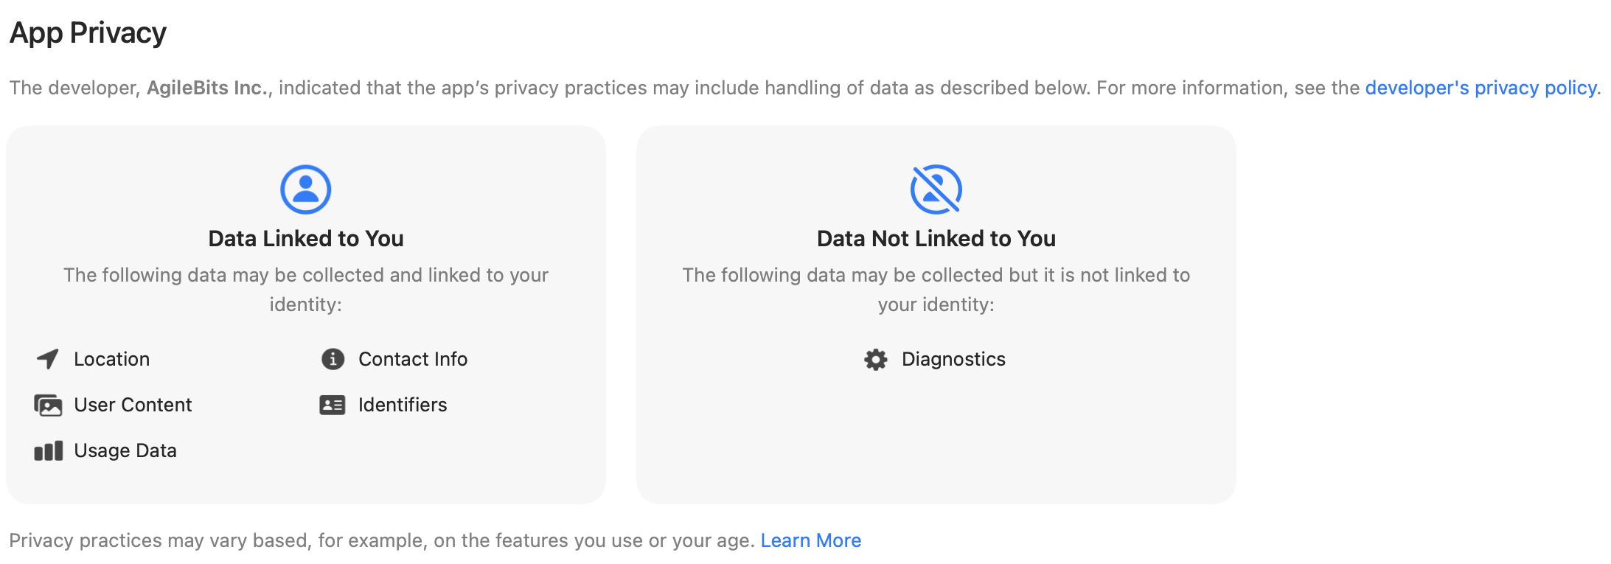
Task: Click the Diagnostics gear icon
Action: [x=876, y=359]
